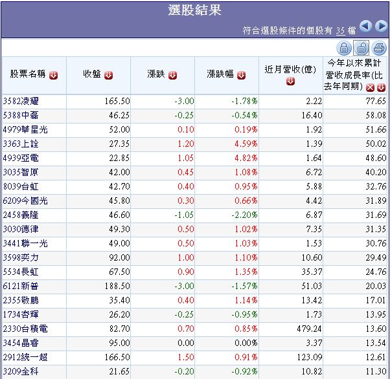
Task: Select percent change -2.20%
Action: (x=244, y=215)
